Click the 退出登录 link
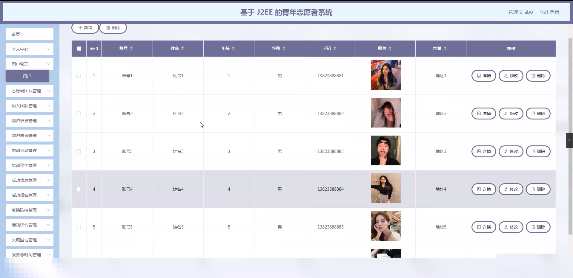 click(x=550, y=12)
